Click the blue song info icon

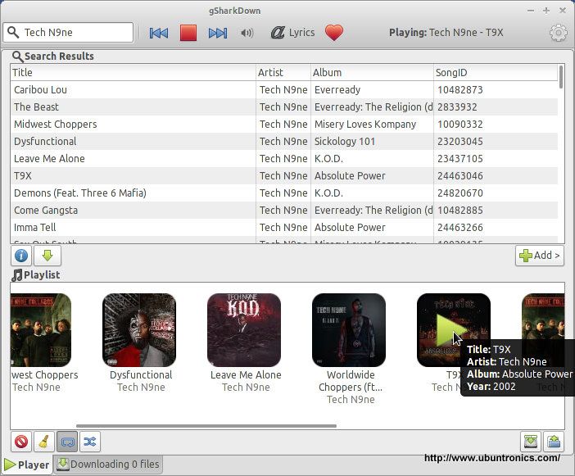(22, 256)
